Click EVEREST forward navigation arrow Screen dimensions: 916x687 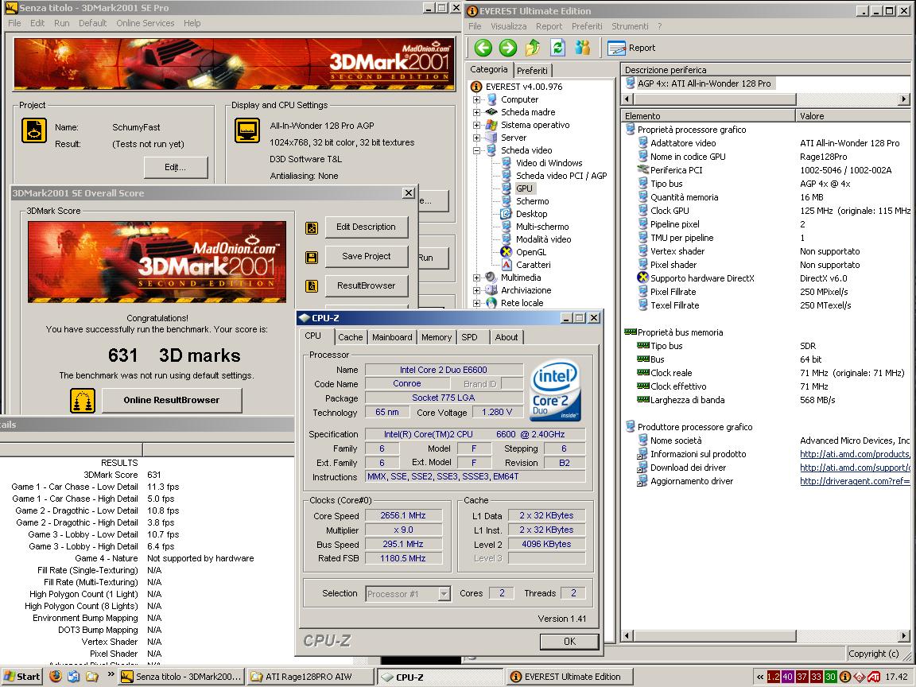point(508,48)
